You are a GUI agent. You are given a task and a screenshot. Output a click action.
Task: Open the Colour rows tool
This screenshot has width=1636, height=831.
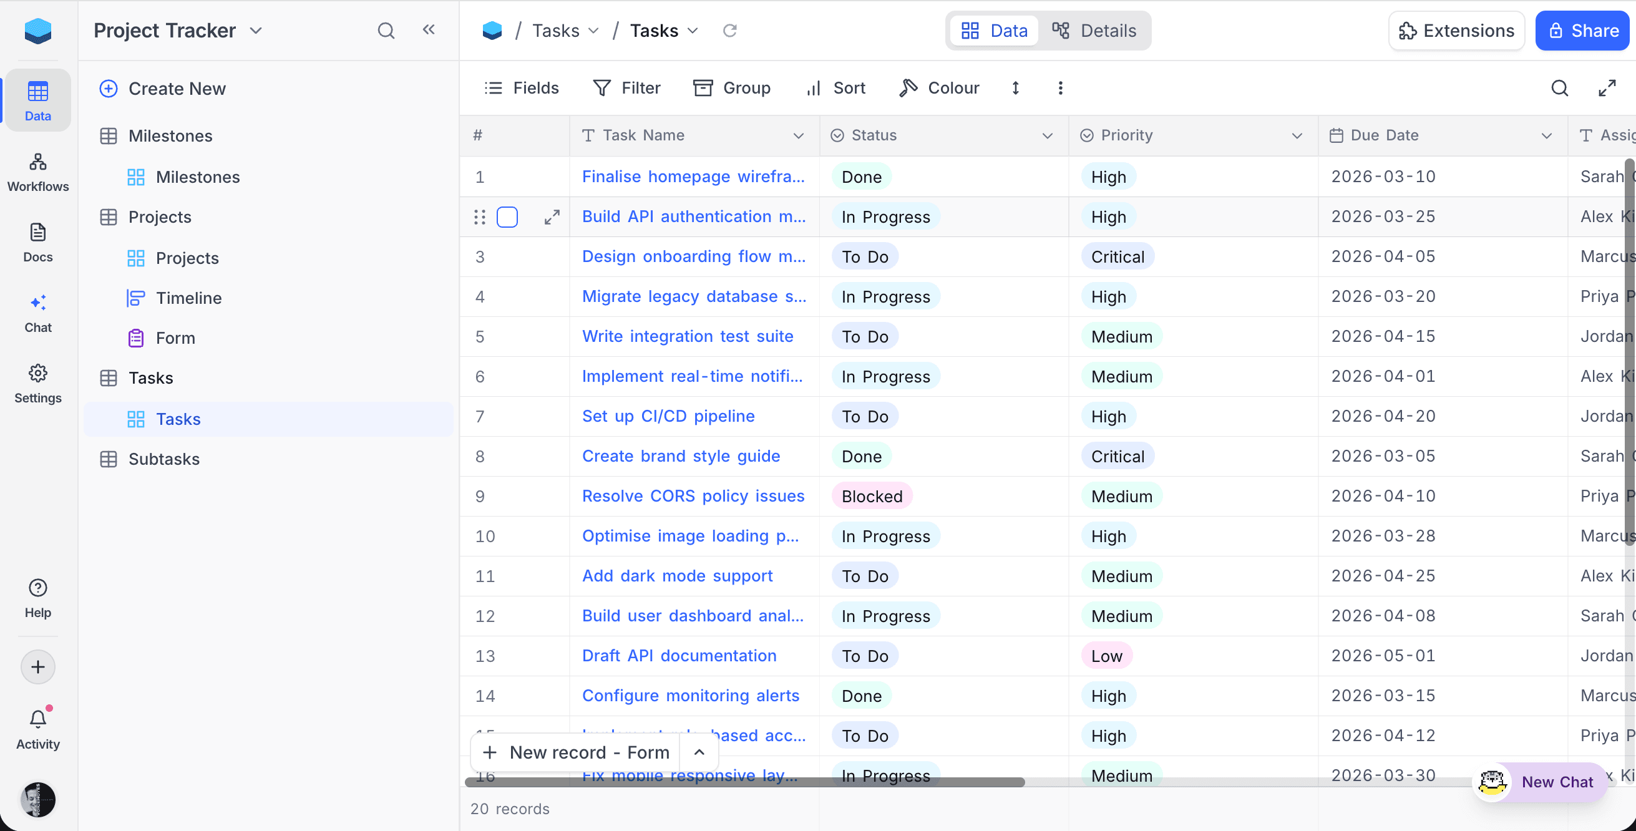click(939, 88)
